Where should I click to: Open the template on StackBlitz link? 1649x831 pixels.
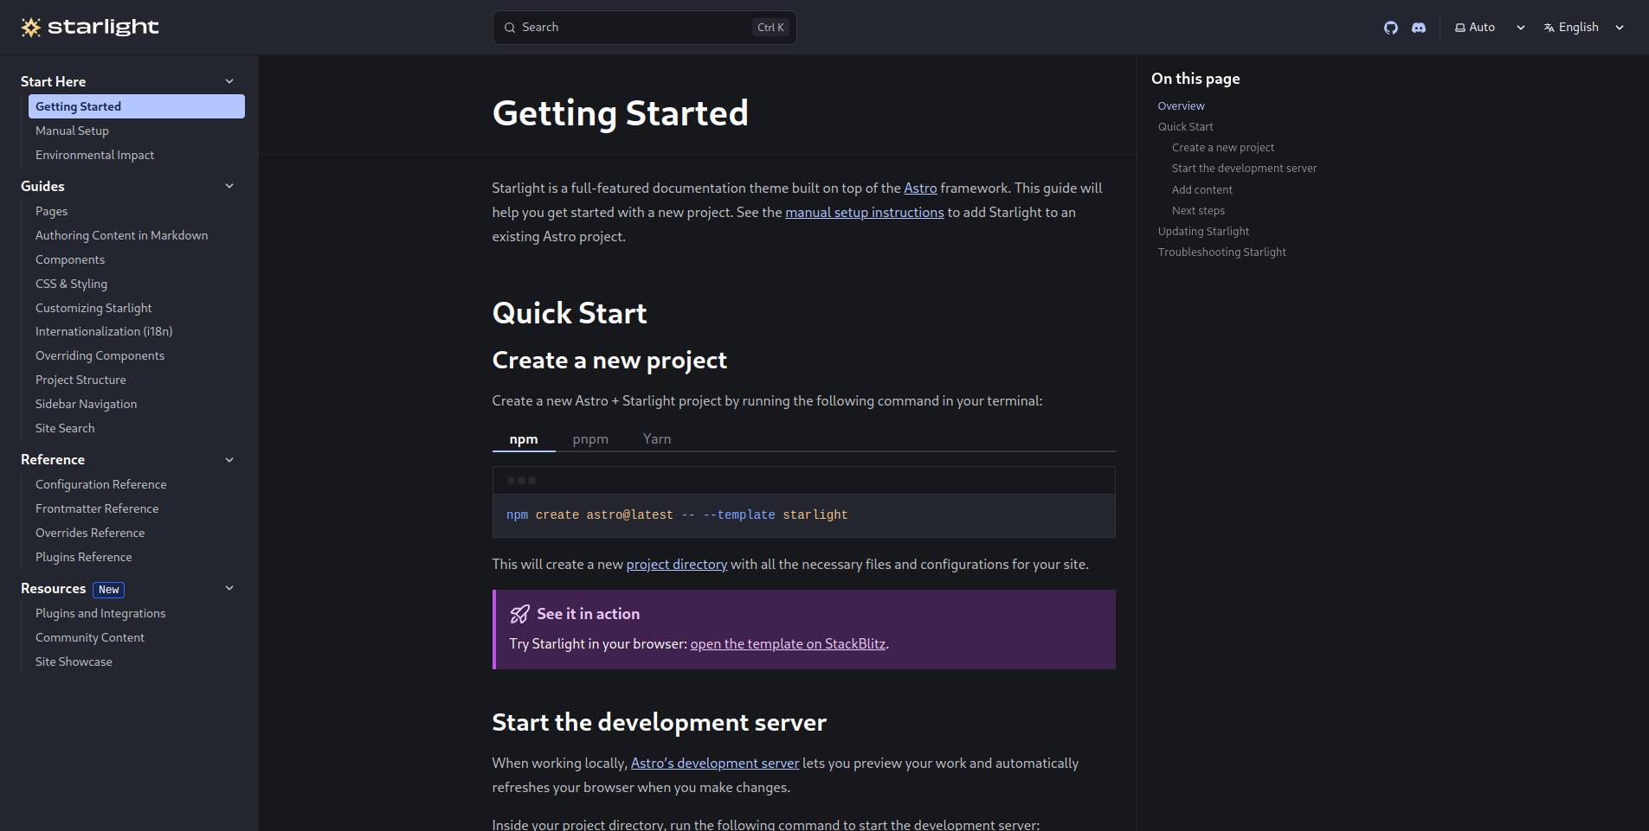coord(788,643)
